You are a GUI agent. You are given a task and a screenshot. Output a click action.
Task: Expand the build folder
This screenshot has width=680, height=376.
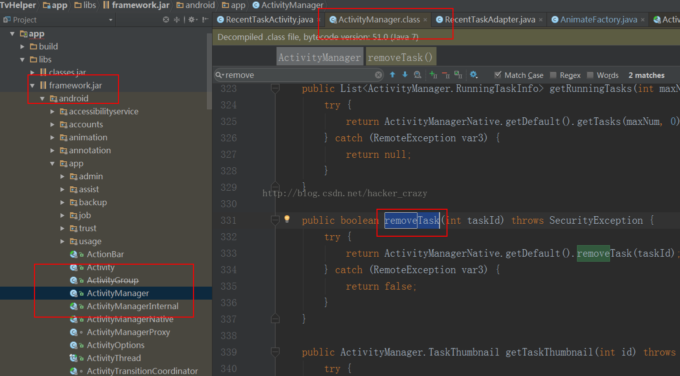[x=22, y=46]
